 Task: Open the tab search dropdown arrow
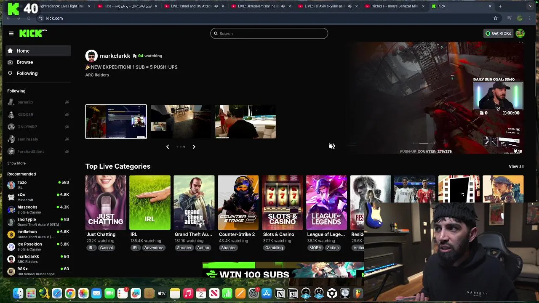530,6
